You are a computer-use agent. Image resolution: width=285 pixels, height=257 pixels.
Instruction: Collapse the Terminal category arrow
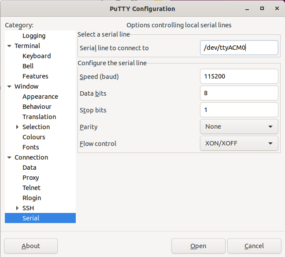point(9,46)
